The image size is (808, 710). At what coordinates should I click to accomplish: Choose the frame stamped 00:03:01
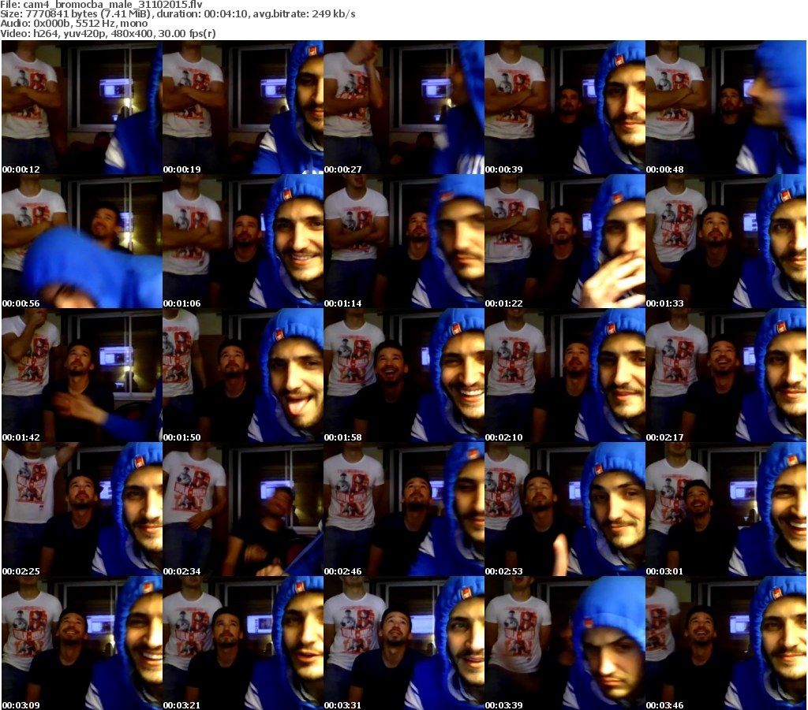[726, 509]
